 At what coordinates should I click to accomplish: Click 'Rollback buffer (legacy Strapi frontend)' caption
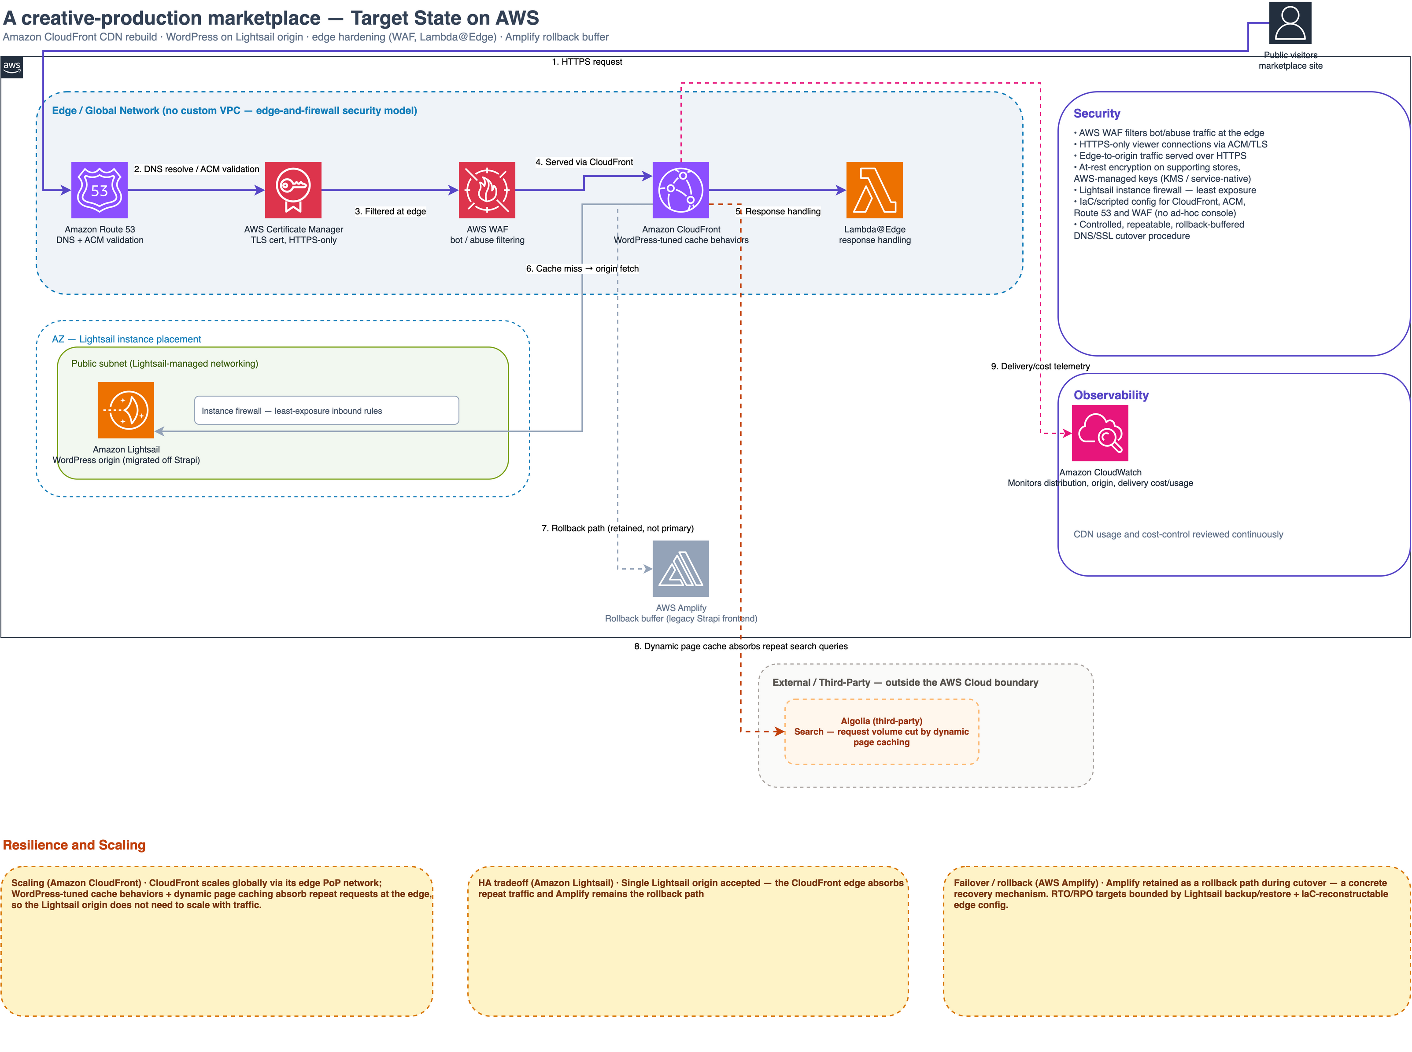(x=680, y=619)
